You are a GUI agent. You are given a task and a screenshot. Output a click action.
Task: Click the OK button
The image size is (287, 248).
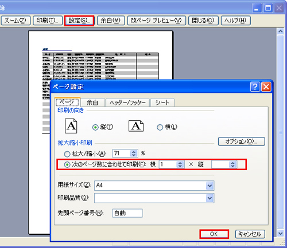(214, 234)
